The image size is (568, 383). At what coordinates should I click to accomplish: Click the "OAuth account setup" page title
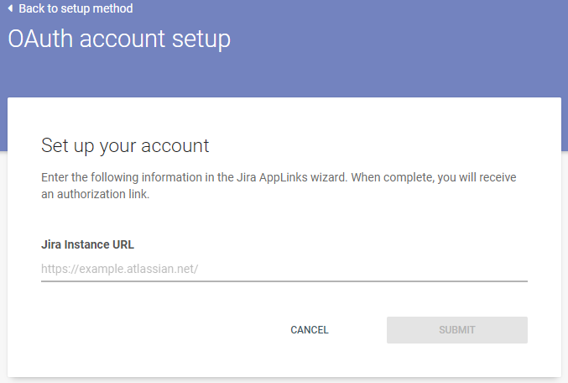pos(119,39)
